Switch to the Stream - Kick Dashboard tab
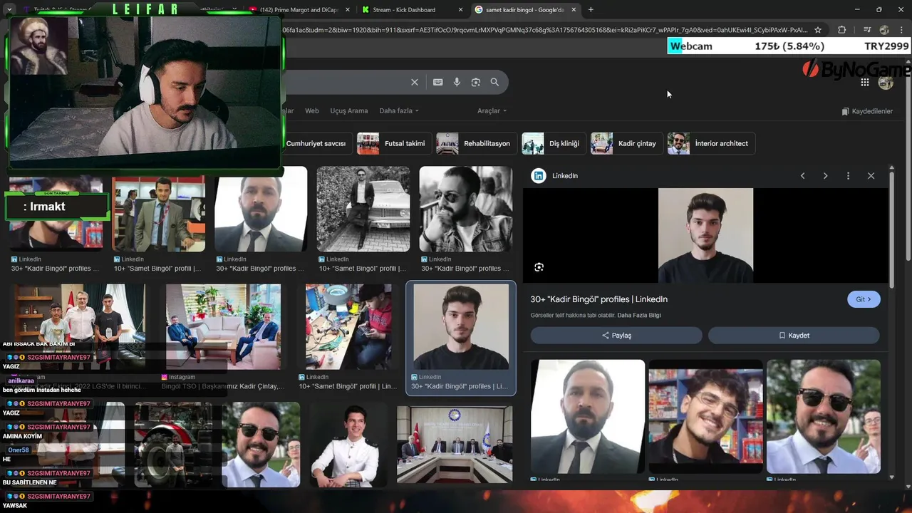 pyautogui.click(x=412, y=9)
